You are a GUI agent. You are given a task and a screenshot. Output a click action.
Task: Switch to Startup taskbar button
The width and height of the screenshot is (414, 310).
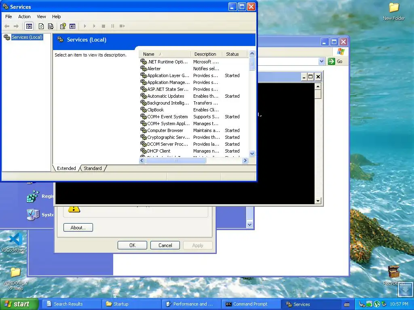[131, 304]
